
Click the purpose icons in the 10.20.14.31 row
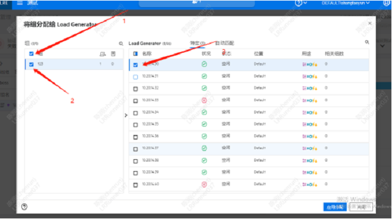[310, 76]
